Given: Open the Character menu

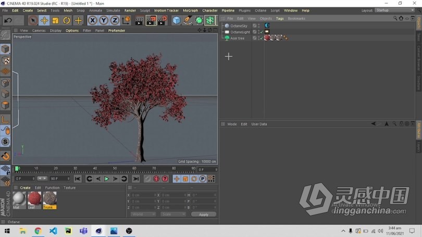Looking at the screenshot, I should (x=210, y=10).
